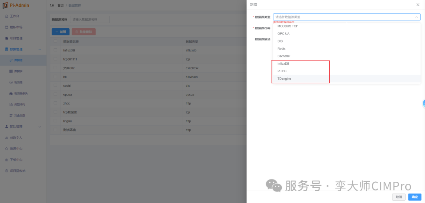This screenshot has width=425, height=203.
Task: Click the blue 新增 add button
Action: pos(61,32)
